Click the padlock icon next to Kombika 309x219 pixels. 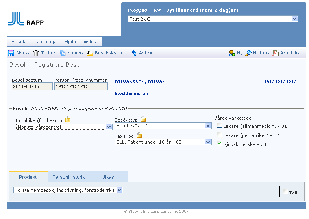[x=68, y=119]
